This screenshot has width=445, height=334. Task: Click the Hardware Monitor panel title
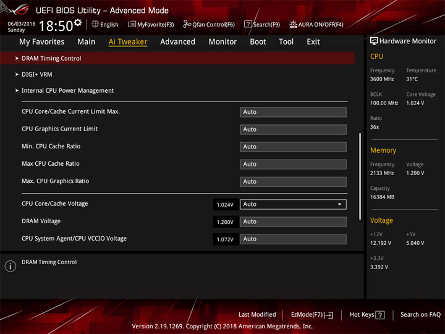[408, 41]
